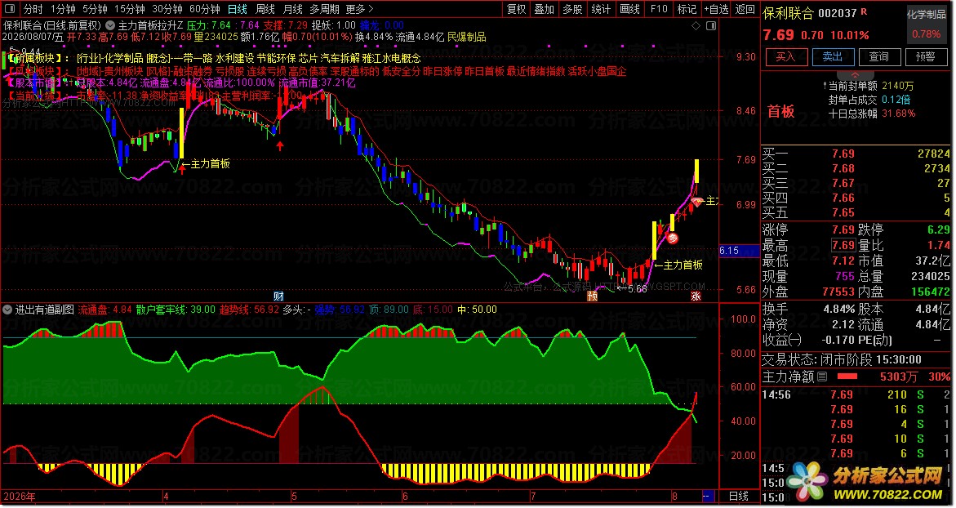The width and height of the screenshot is (956, 508).
Task: Select the 日线 daily period tab
Action: click(x=238, y=9)
